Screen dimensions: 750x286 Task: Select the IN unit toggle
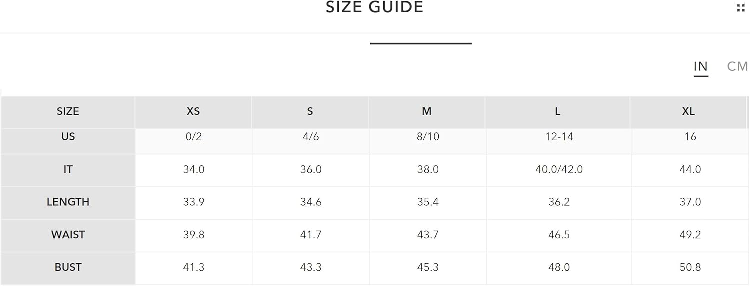[701, 66]
